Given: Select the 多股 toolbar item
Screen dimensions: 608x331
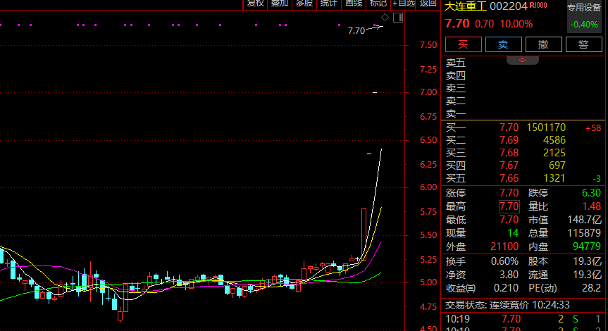Looking at the screenshot, I should [x=304, y=4].
